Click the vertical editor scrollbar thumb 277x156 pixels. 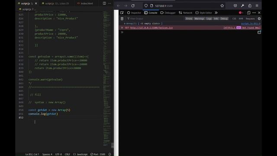(x=113, y=145)
